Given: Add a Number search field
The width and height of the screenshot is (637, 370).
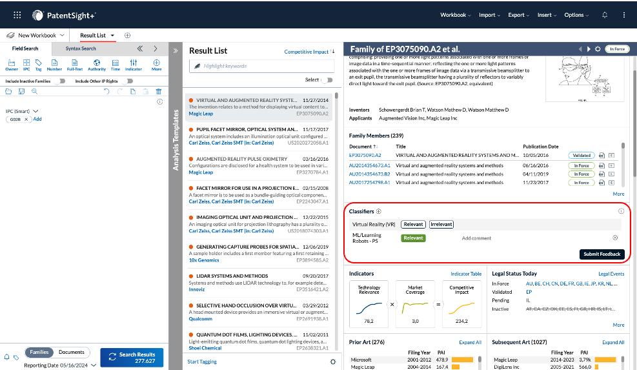Looking at the screenshot, I should 54,65.
